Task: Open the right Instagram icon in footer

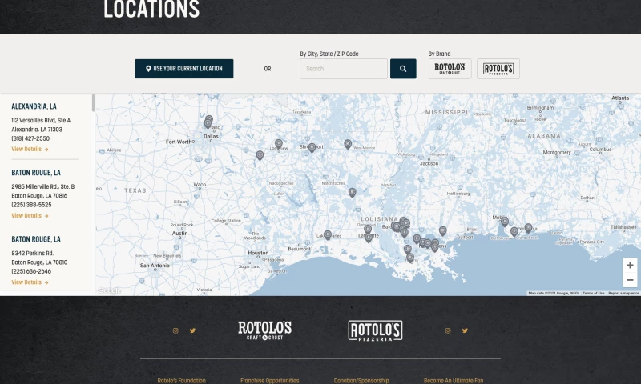Action: click(x=448, y=330)
